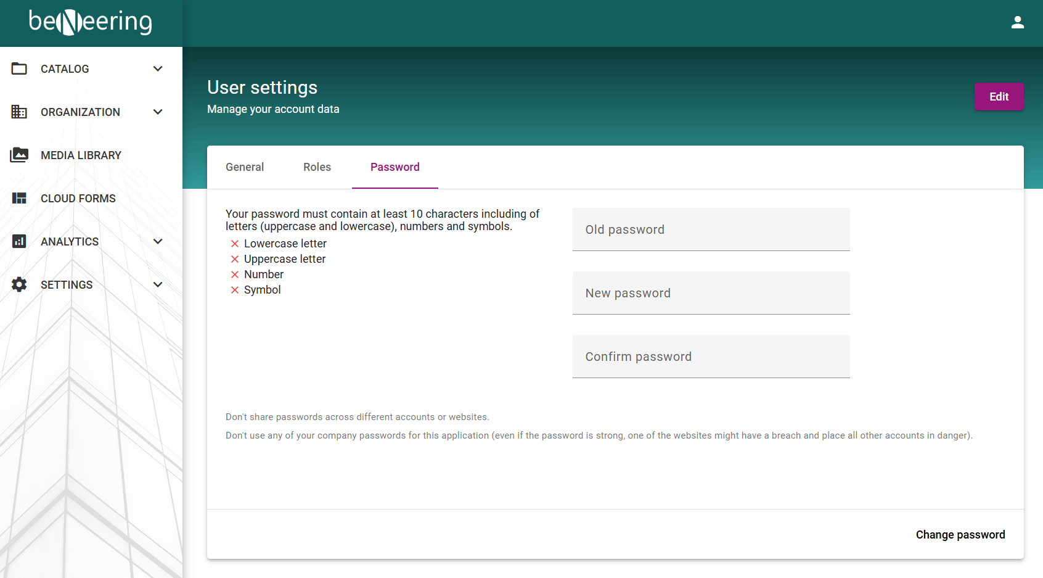Expand the Organization menu chevron
1043x578 pixels.
[158, 112]
